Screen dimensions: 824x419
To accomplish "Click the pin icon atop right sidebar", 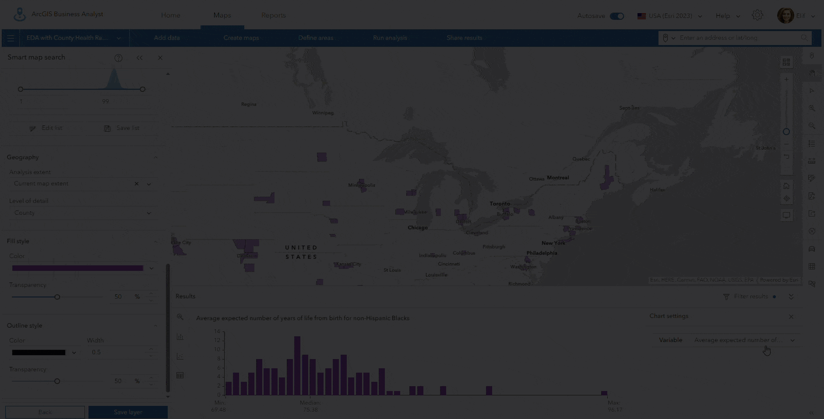I will [812, 56].
